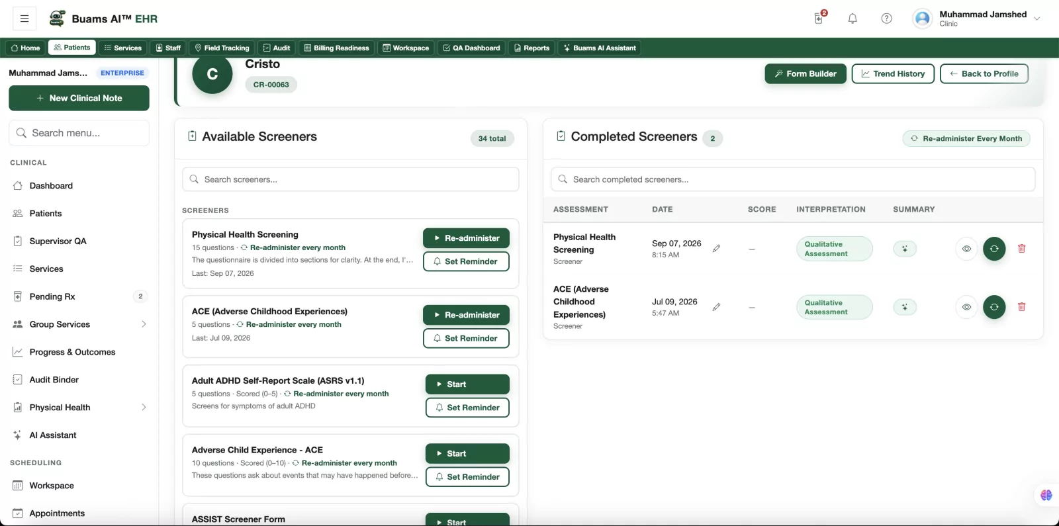Focus the Search menu field
Viewport: 1059px width, 526px height.
[x=79, y=133]
